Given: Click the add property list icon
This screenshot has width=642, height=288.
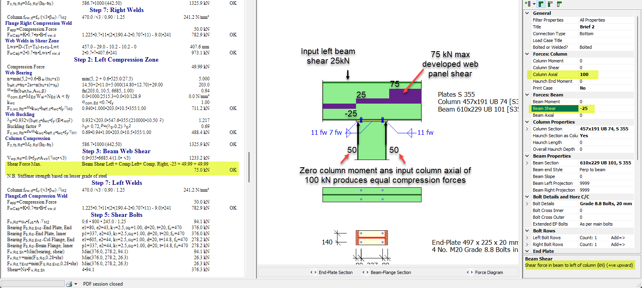Looking at the screenshot, I should [x=528, y=4].
